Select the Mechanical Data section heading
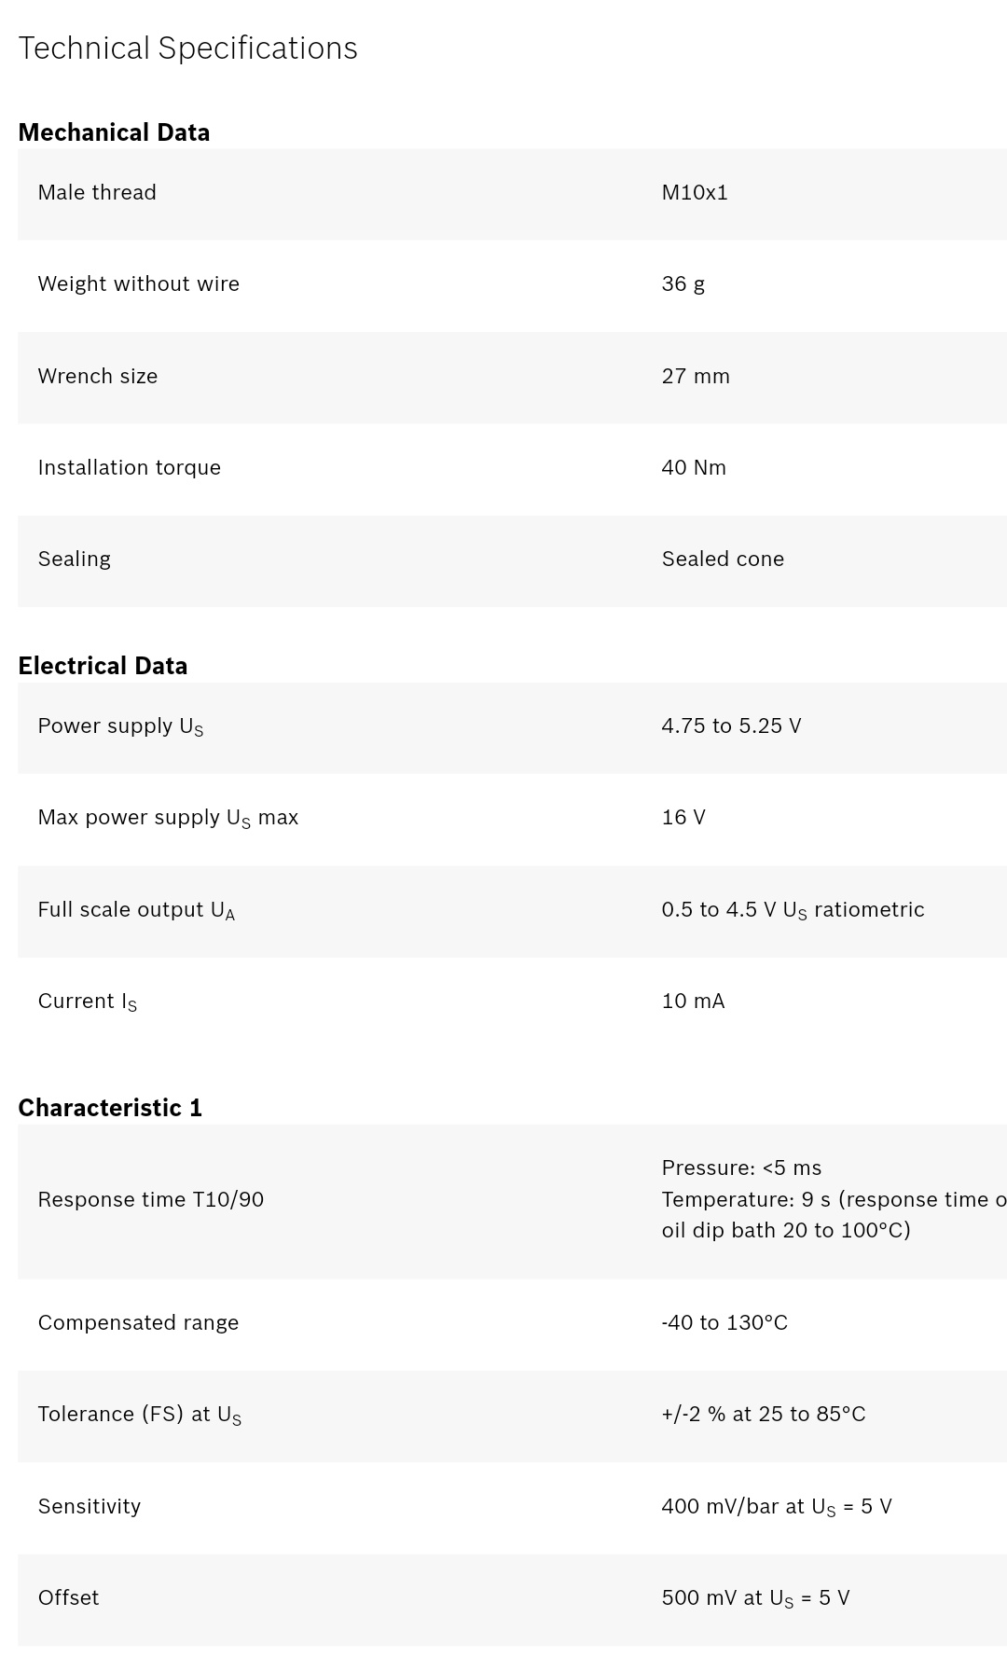The height and width of the screenshot is (1672, 1007). (114, 132)
